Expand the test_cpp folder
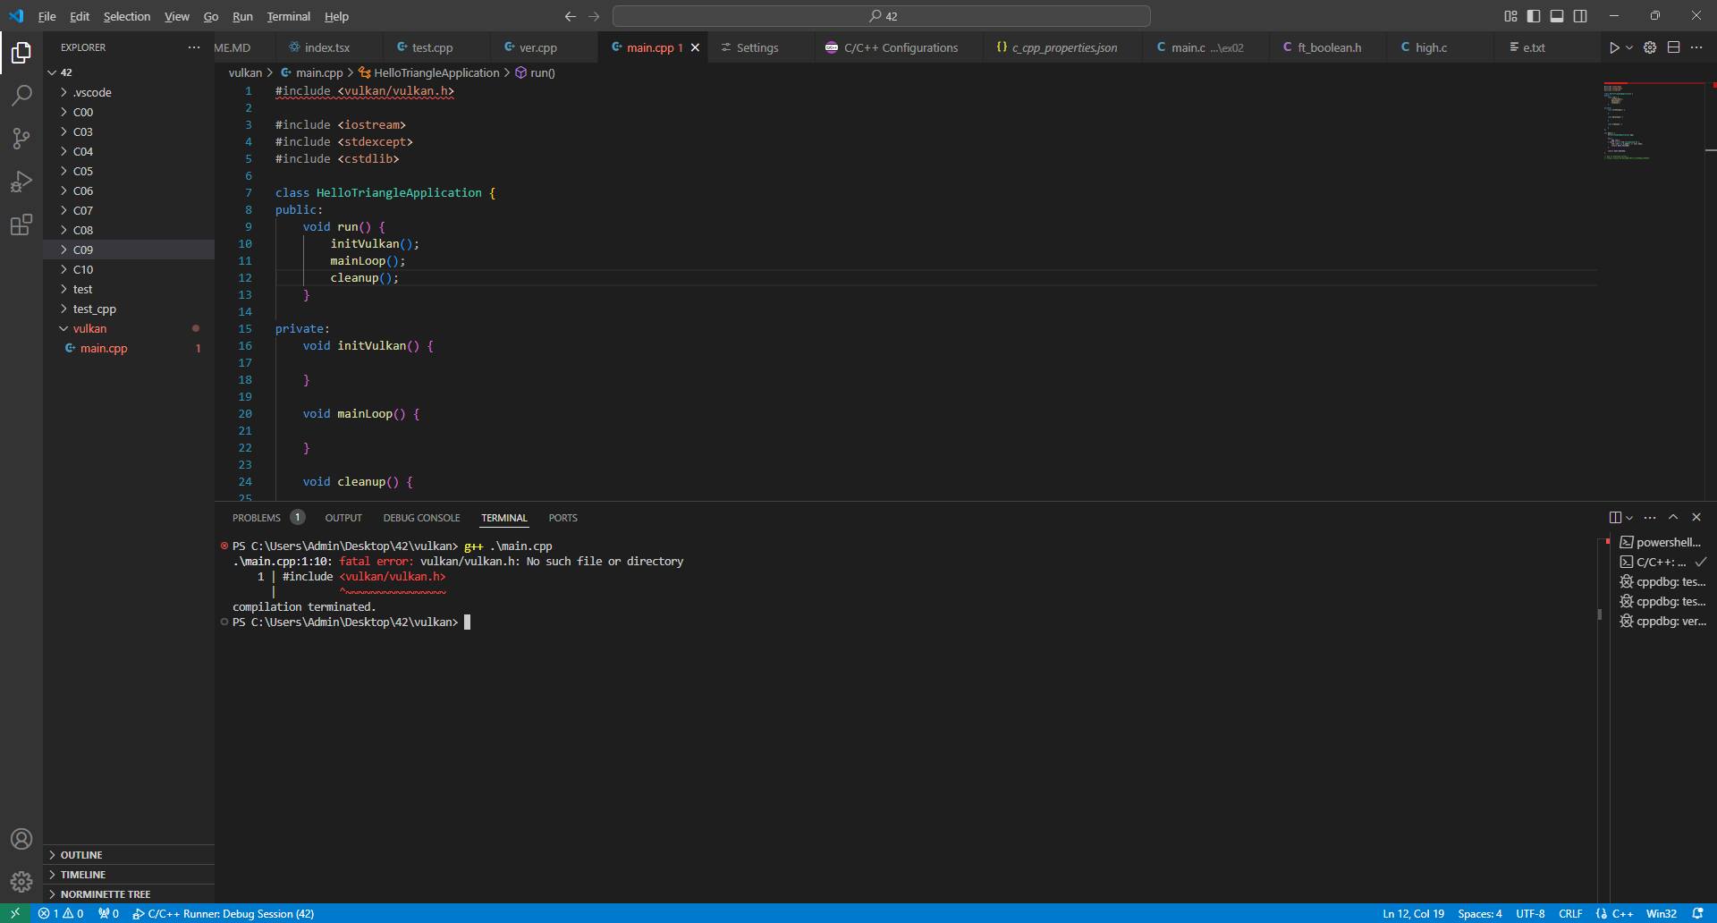Image resolution: width=1717 pixels, height=923 pixels. pyautogui.click(x=129, y=309)
